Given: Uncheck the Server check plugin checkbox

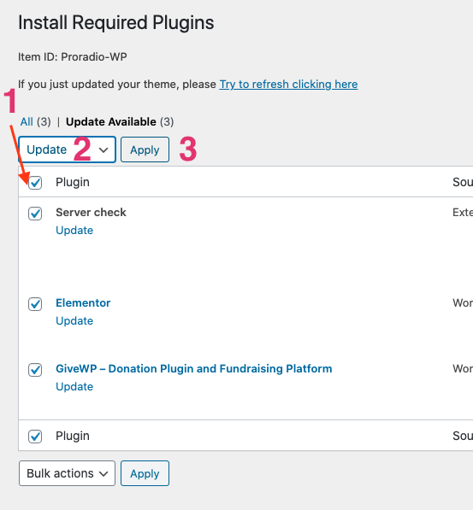Looking at the screenshot, I should tap(35, 214).
